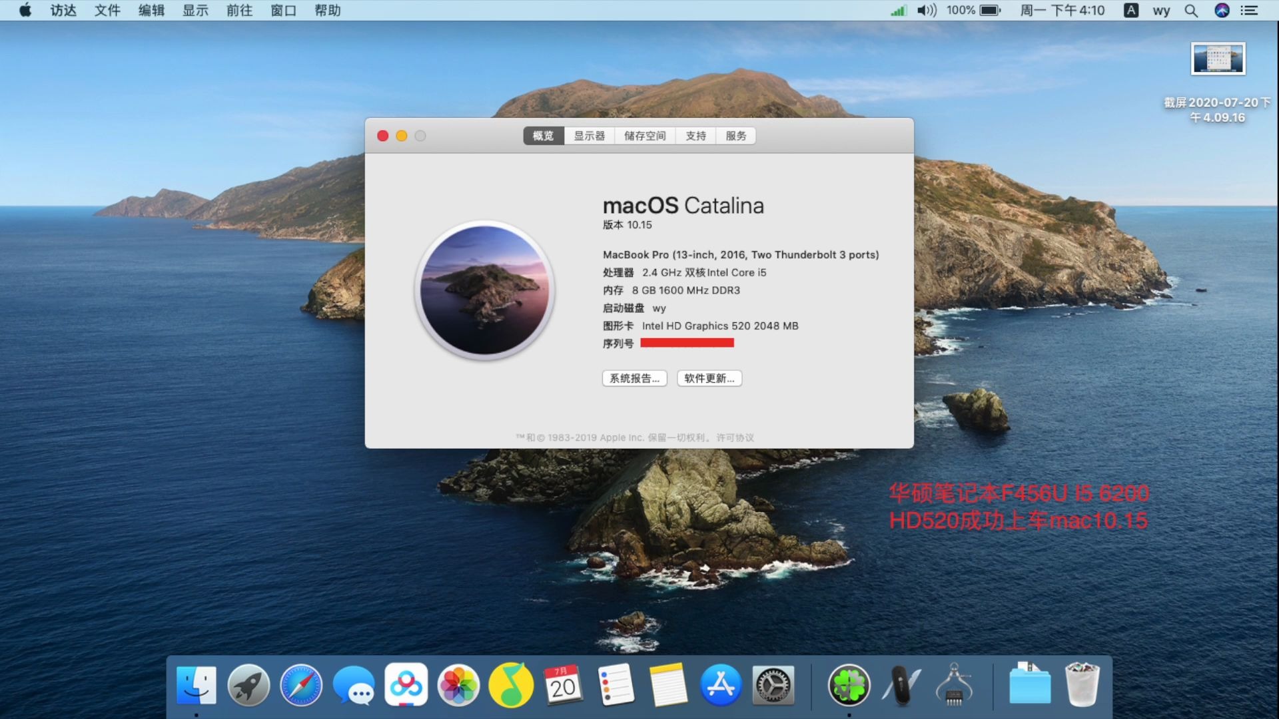Open the 帮助 menu
Image resolution: width=1279 pixels, height=719 pixels.
327,10
